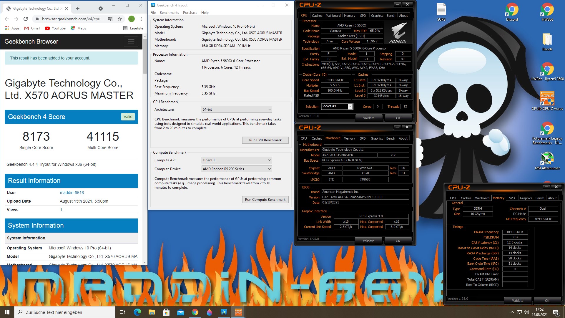565x318 pixels.
Task: Open Geekbench Benchmarks menu
Action: (x=169, y=13)
